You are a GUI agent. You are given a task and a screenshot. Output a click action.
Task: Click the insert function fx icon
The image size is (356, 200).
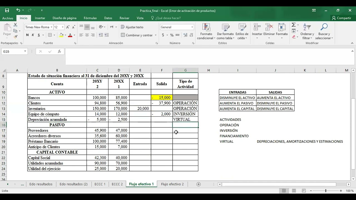(x=59, y=51)
